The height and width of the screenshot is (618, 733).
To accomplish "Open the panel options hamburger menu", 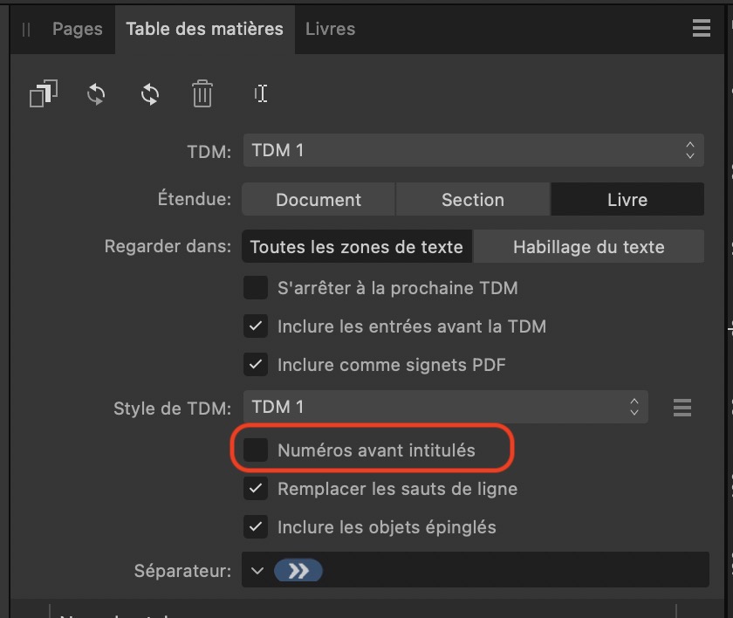I will coord(702,29).
